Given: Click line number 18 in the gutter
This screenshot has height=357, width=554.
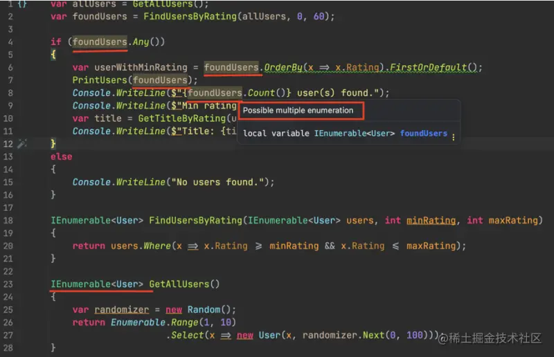Looking at the screenshot, I should click(8, 220).
